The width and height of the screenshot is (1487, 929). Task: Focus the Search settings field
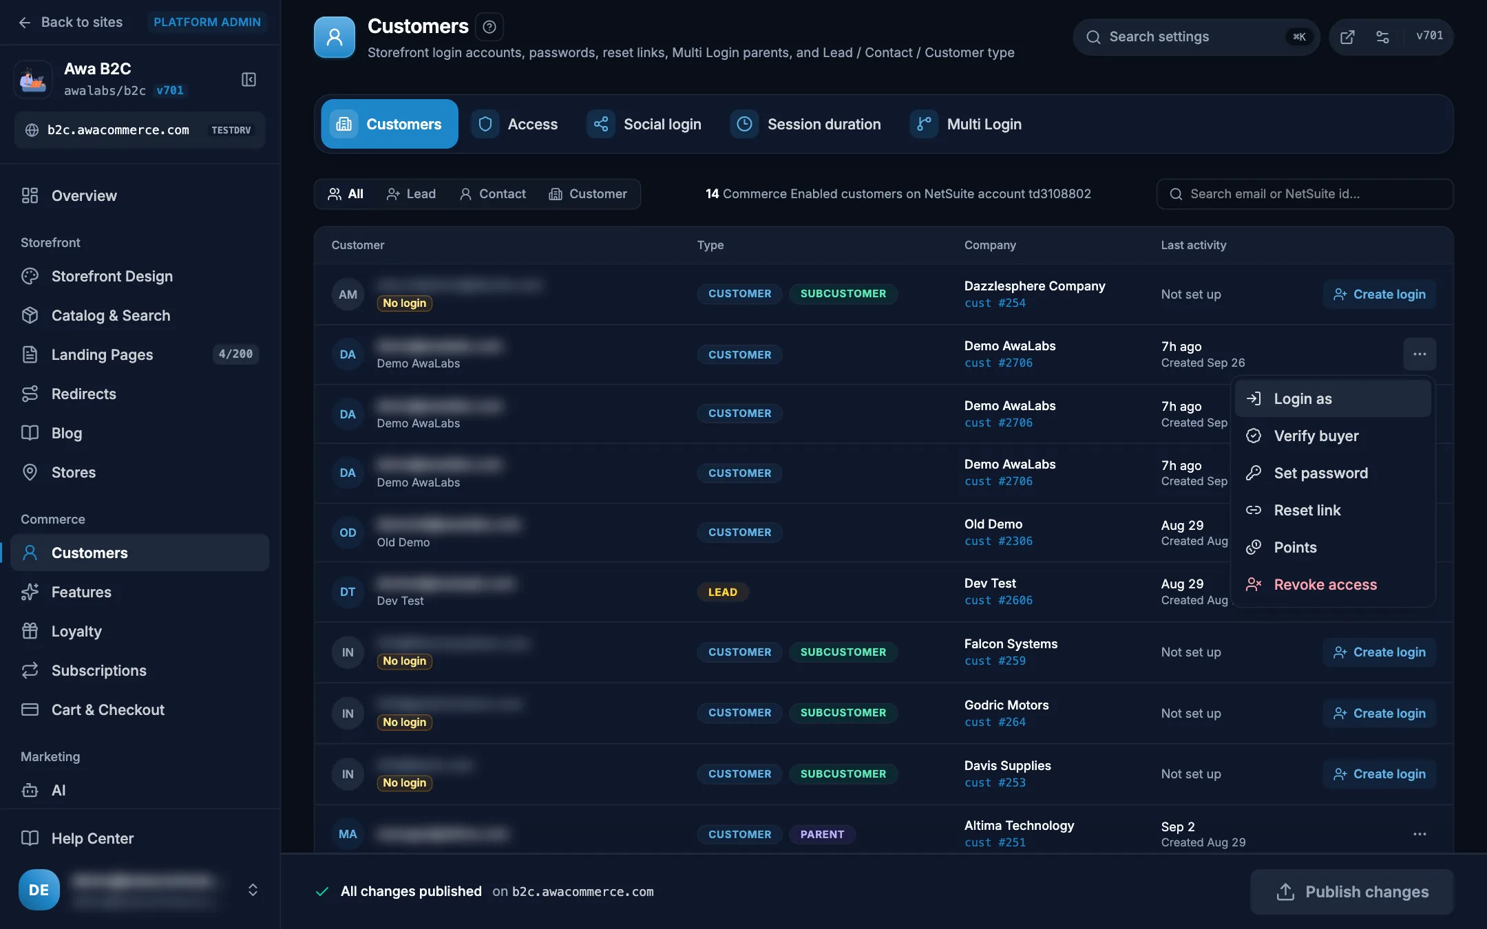pyautogui.click(x=1196, y=37)
